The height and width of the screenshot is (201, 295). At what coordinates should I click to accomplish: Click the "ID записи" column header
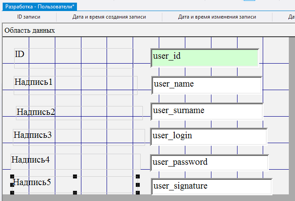[29, 17]
